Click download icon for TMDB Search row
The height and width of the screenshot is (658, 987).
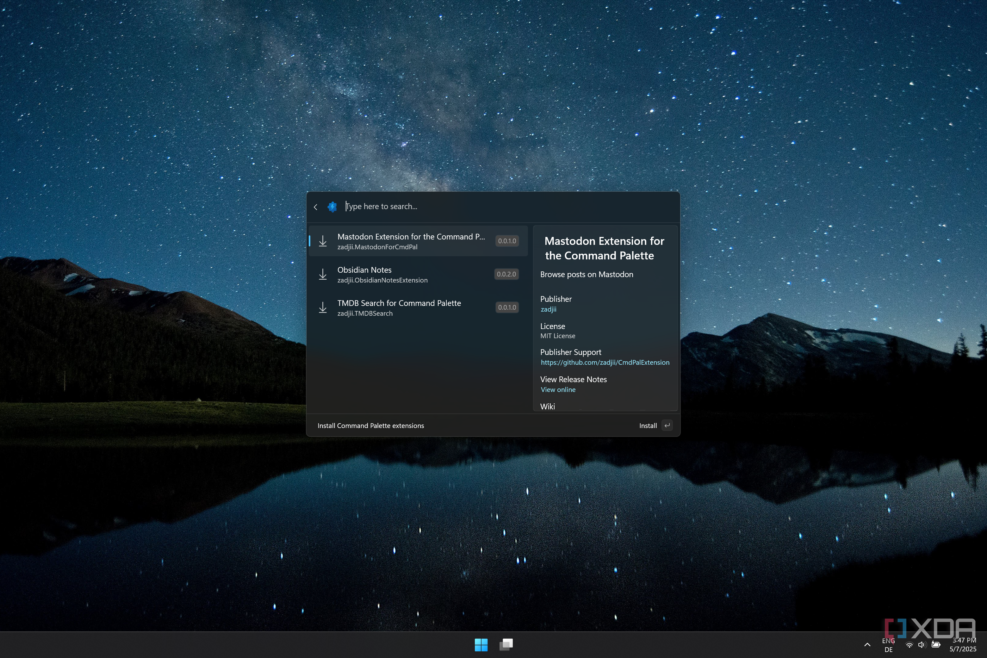point(323,307)
